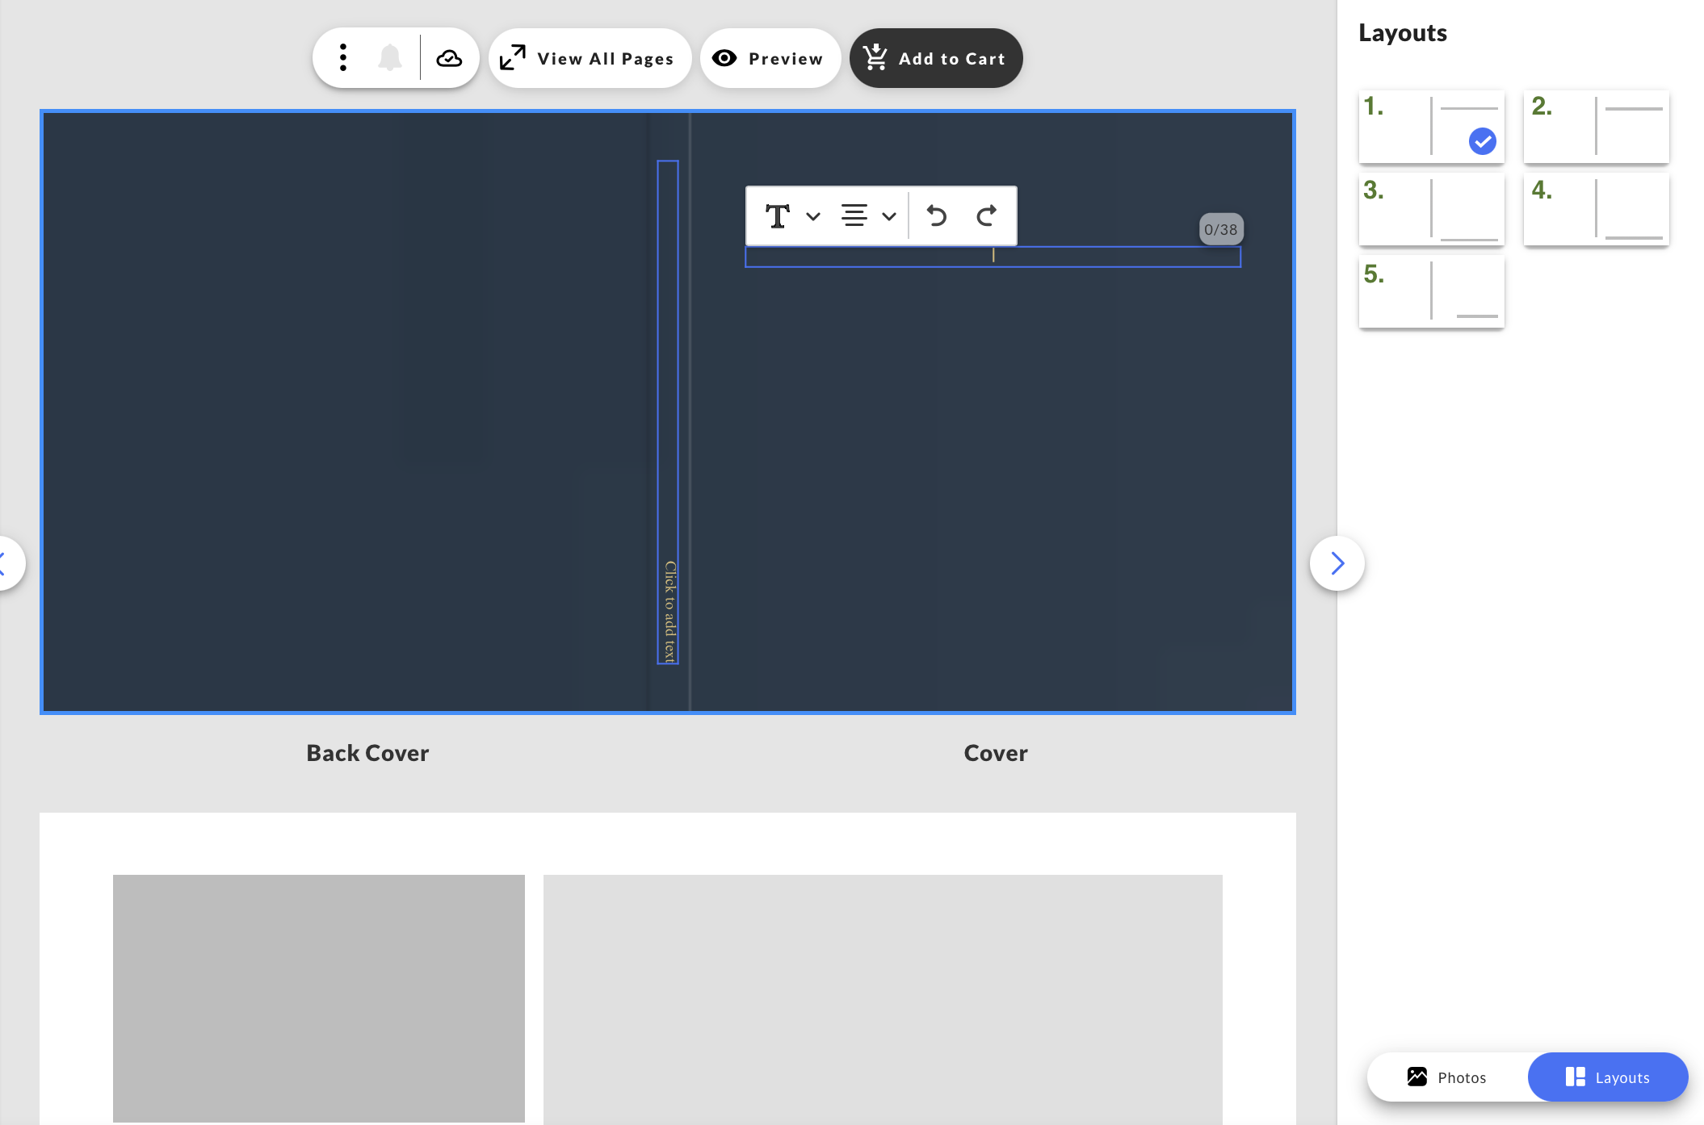Advance to next spread with right chevron
Image resolution: width=1704 pixels, height=1125 pixels.
(x=1337, y=562)
